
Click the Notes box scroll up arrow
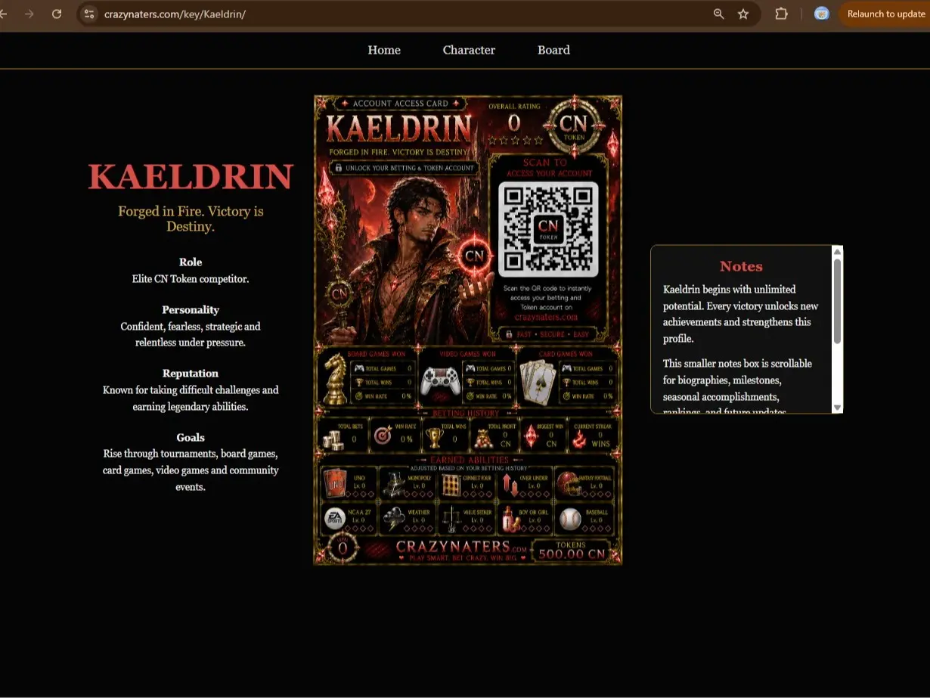[837, 251]
